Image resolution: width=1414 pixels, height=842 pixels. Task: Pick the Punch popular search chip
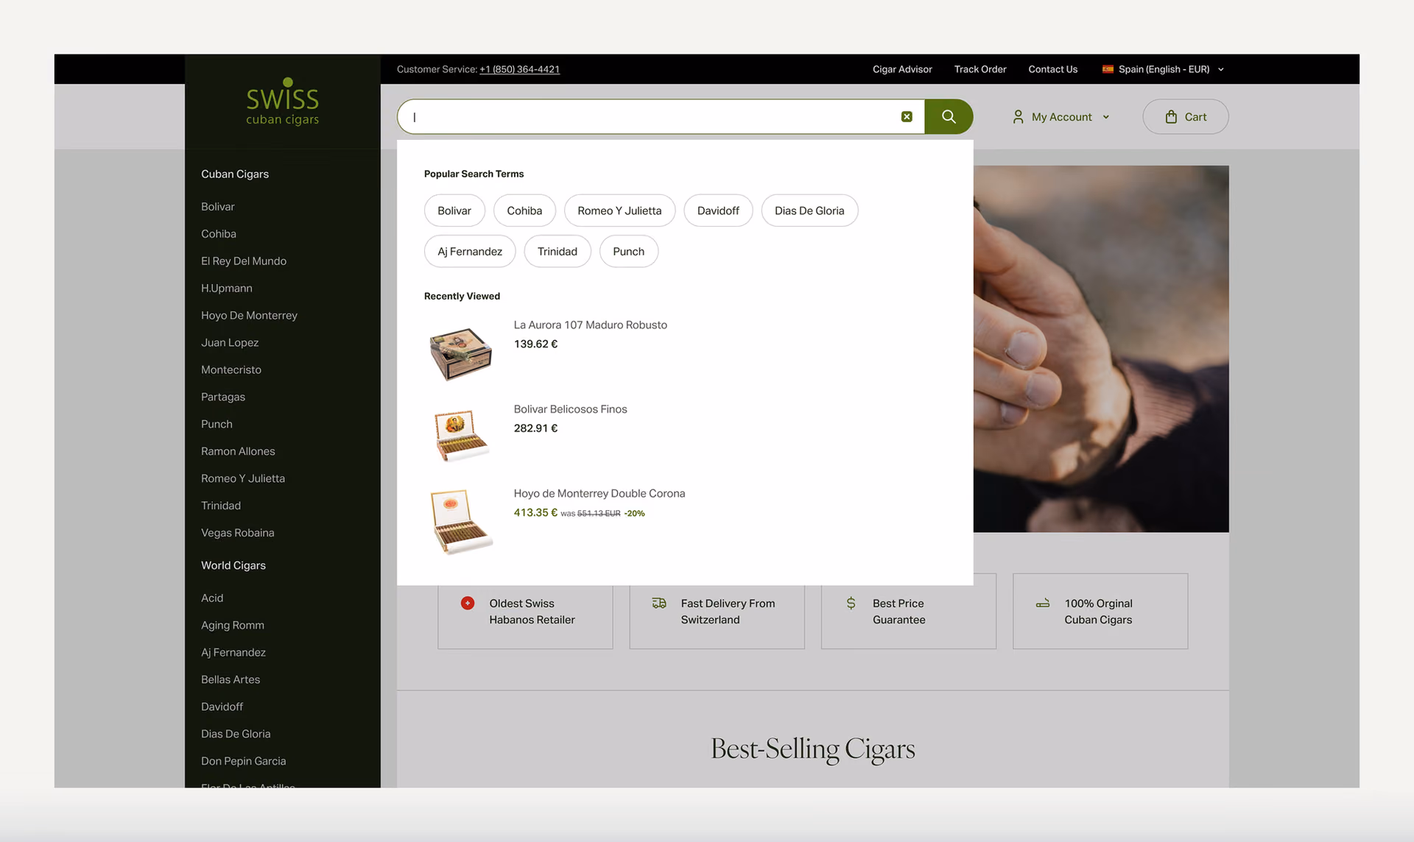(x=629, y=252)
